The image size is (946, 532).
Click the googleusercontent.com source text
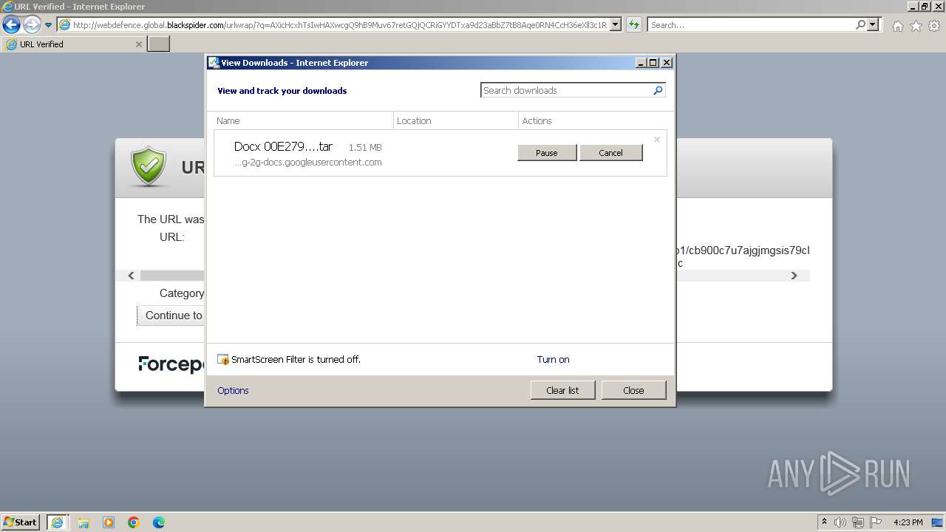[308, 163]
